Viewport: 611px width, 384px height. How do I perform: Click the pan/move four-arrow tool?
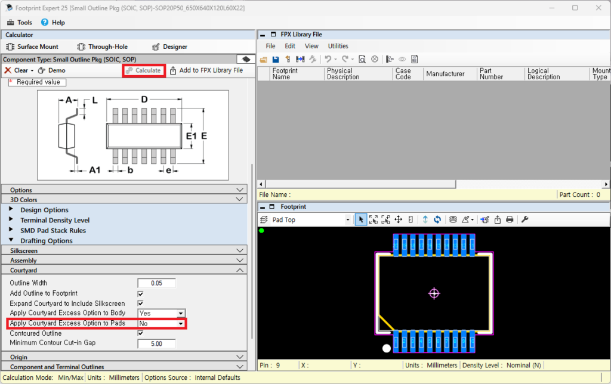[399, 219]
